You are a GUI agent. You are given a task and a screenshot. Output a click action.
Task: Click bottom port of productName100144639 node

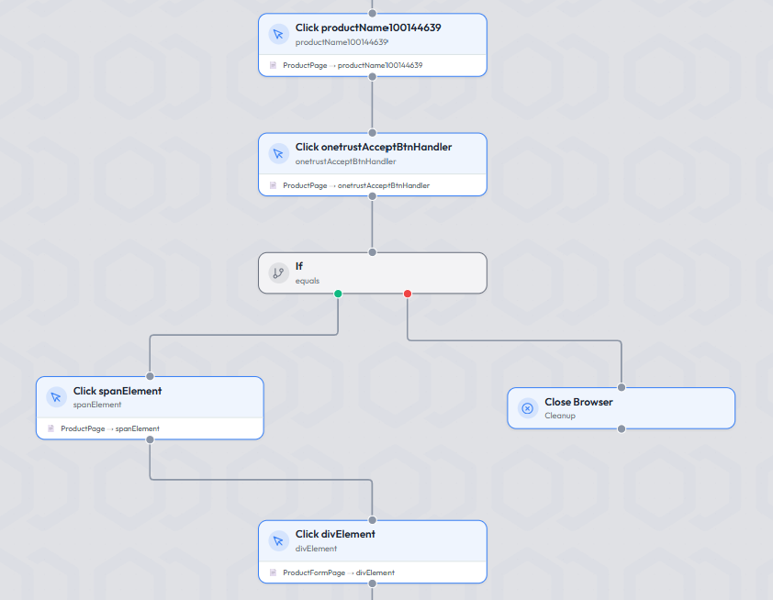(x=372, y=76)
